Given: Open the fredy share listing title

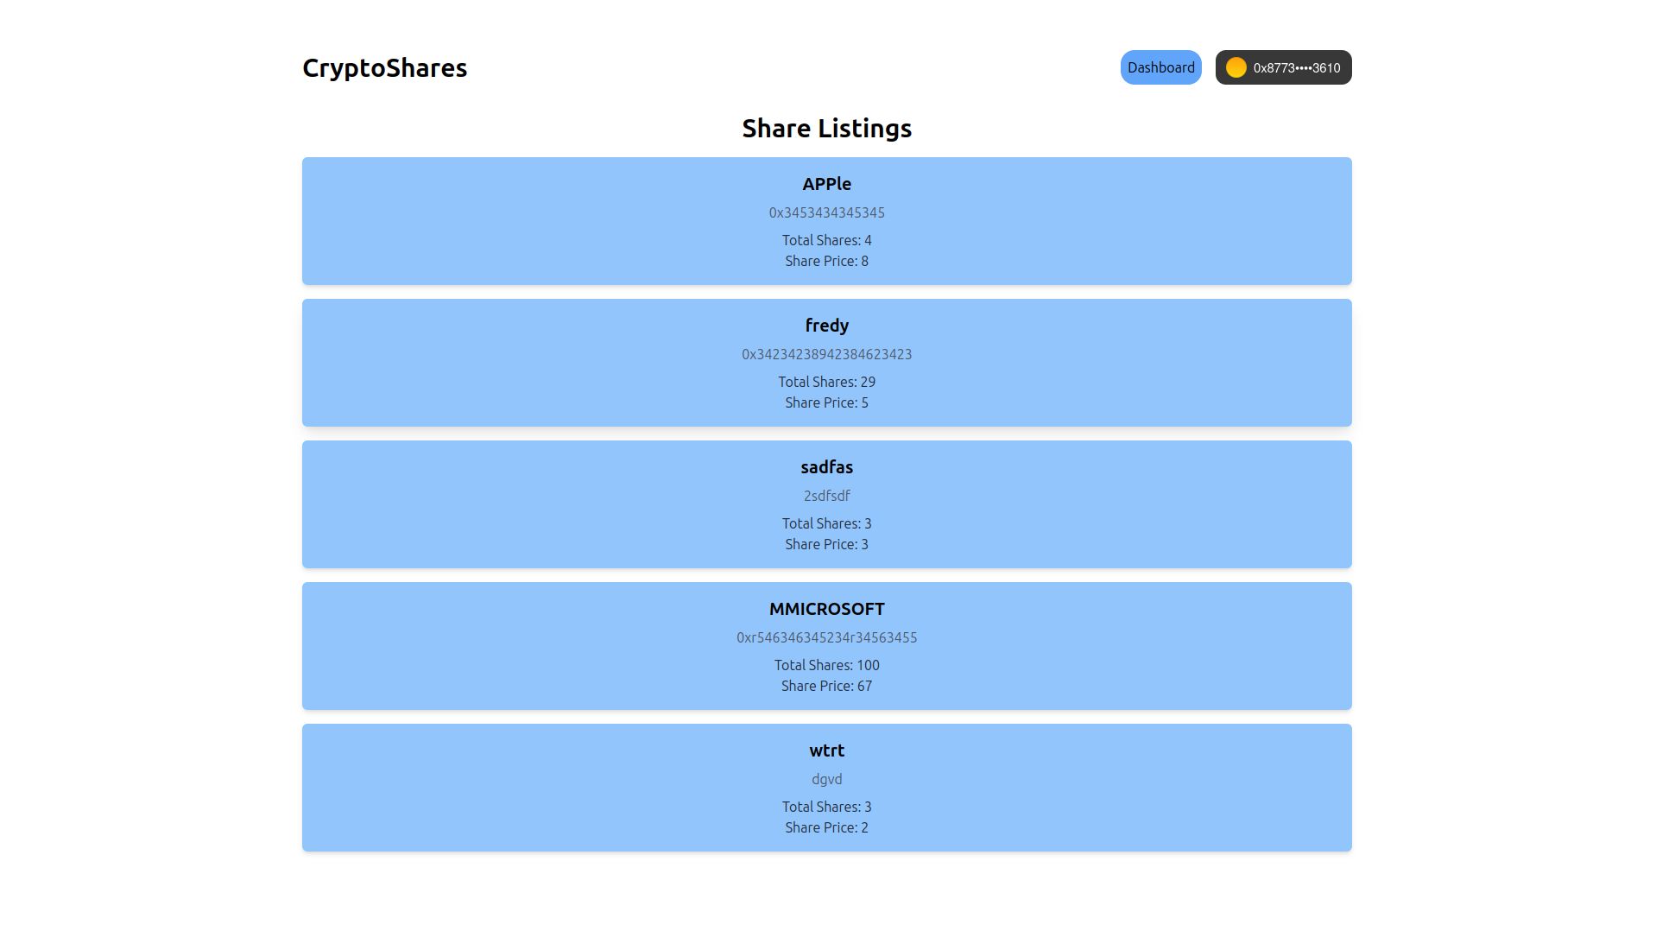Looking at the screenshot, I should pyautogui.click(x=826, y=326).
